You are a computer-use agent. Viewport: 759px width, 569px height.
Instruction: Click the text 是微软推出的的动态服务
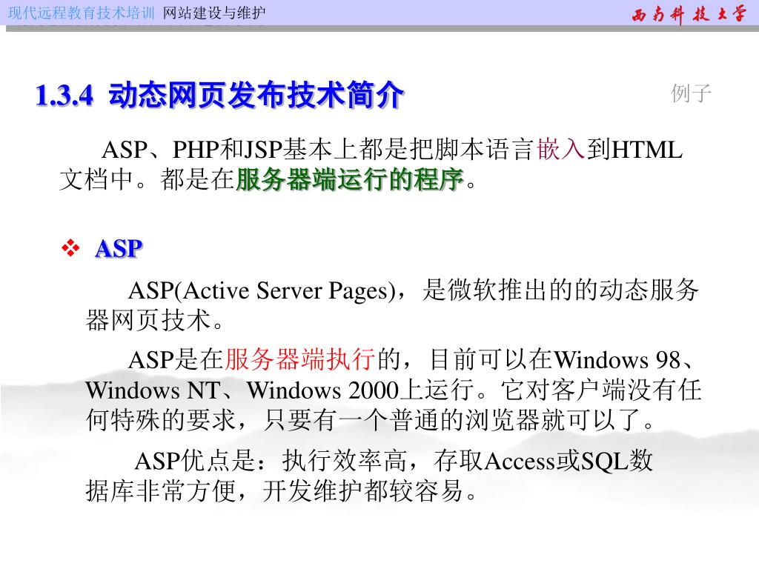560,290
